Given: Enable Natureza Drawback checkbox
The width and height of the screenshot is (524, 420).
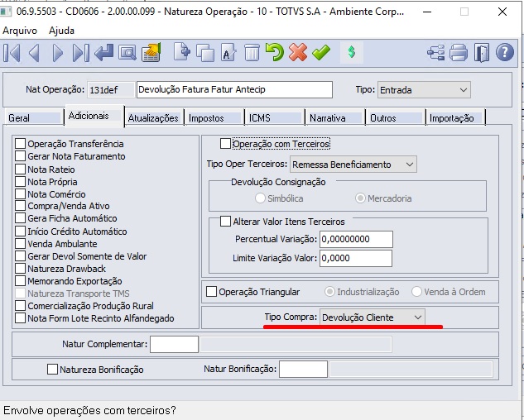Looking at the screenshot, I should pyautogui.click(x=21, y=269).
